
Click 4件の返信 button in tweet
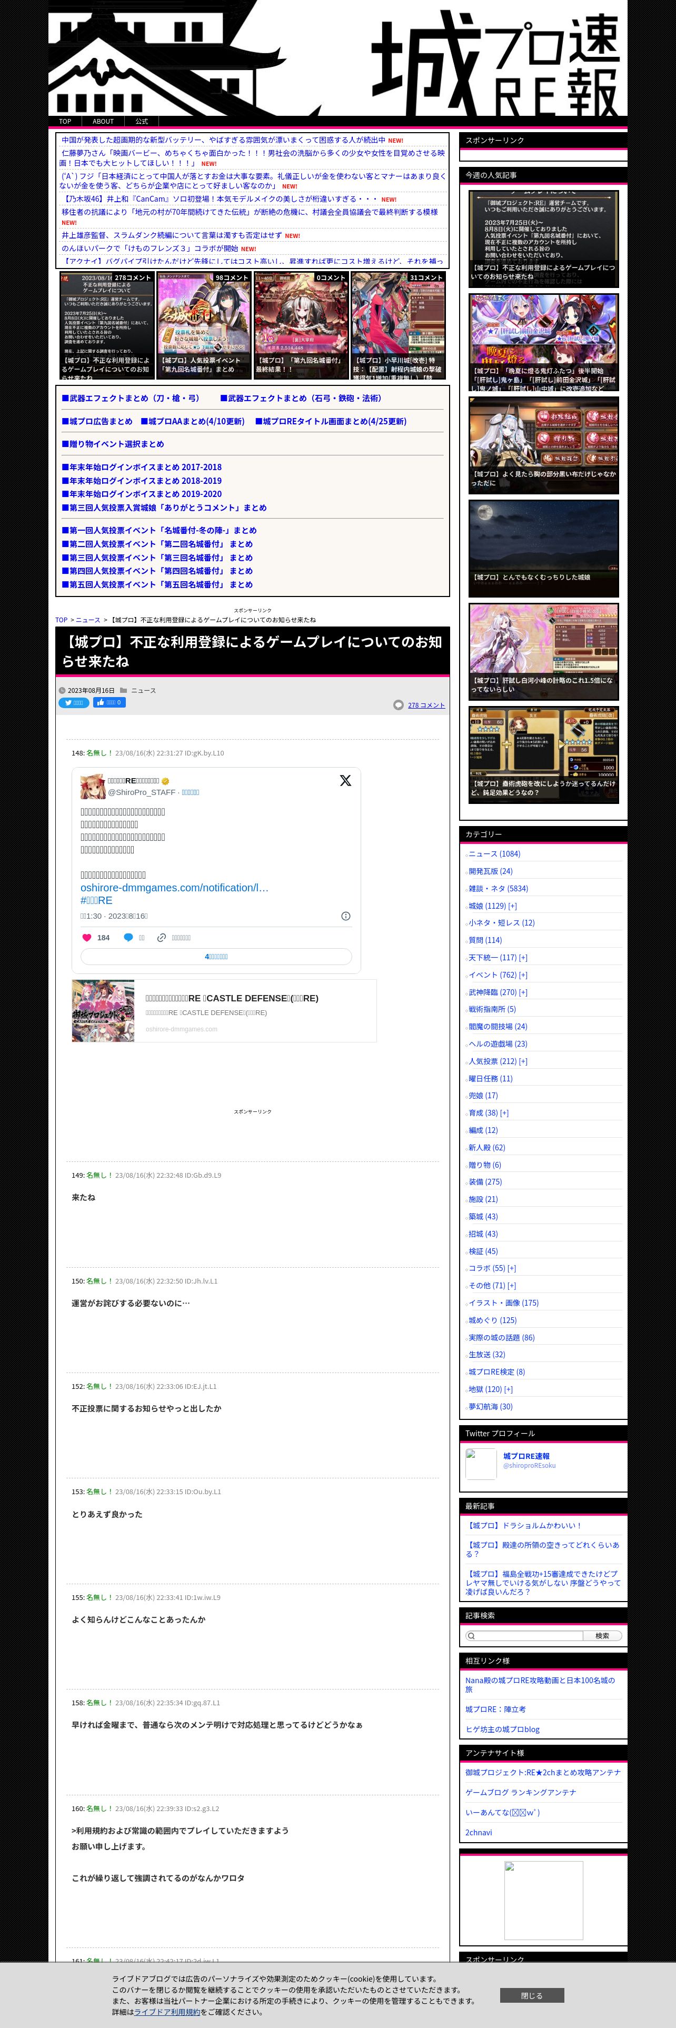[216, 957]
